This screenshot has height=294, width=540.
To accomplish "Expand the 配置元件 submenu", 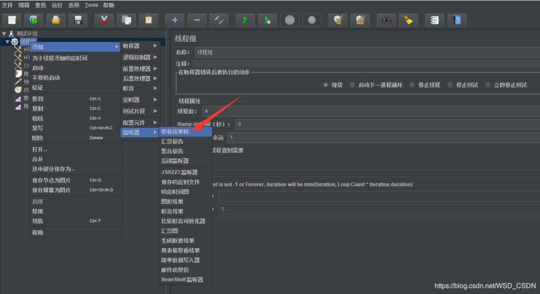I will [139, 122].
